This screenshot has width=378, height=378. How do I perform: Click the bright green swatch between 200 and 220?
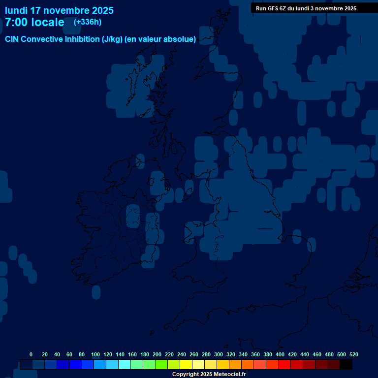[161, 365]
